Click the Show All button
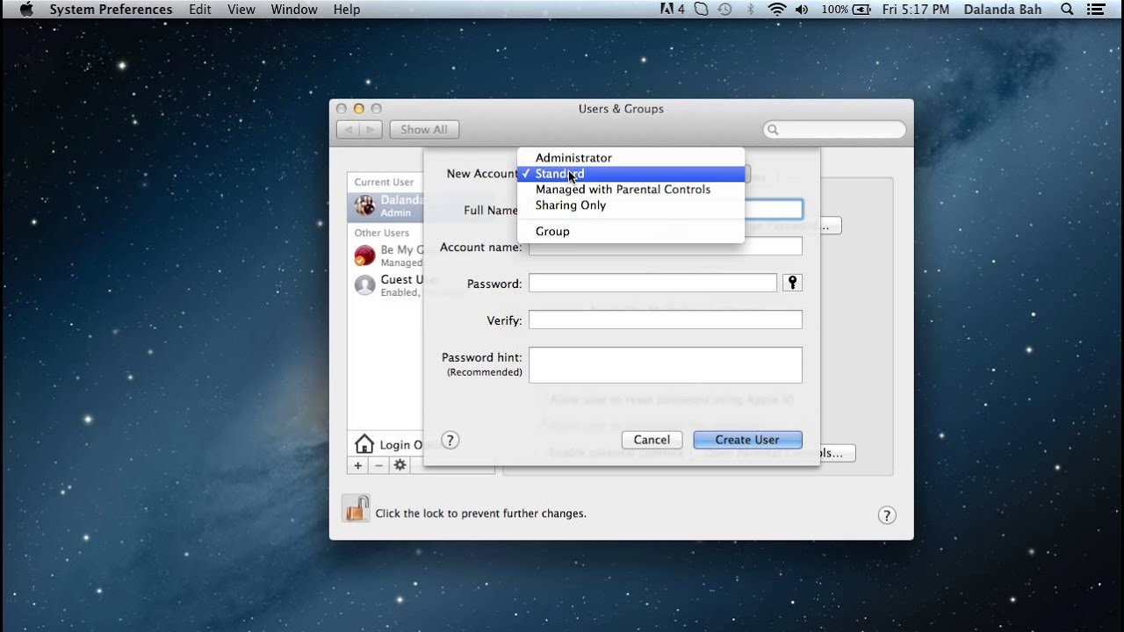This screenshot has width=1124, height=632. [x=424, y=130]
